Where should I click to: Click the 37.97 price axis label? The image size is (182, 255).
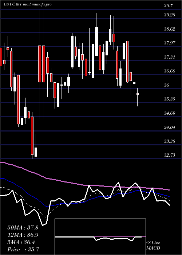170,43
